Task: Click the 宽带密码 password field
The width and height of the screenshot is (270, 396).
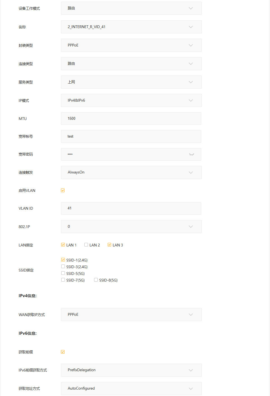Action: 131,154
